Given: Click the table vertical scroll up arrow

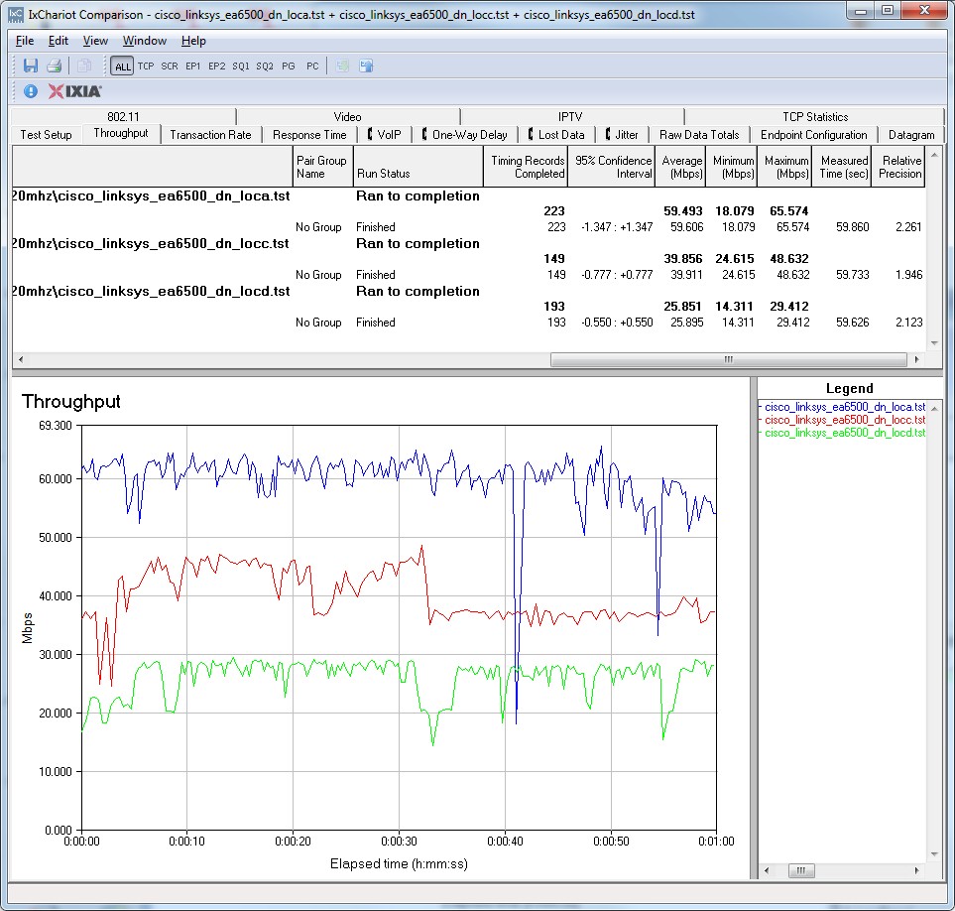Looking at the screenshot, I should point(934,155).
